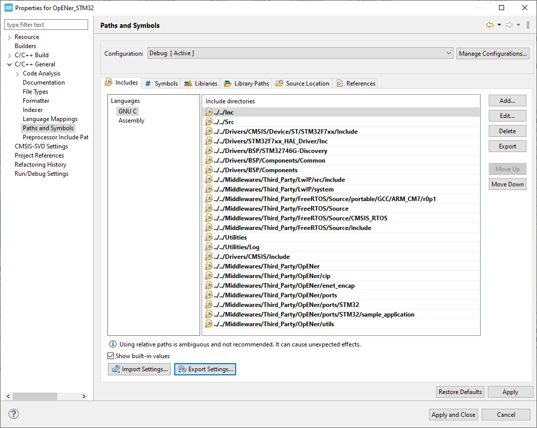
Task: Switch to Source Location tab
Action: pyautogui.click(x=302, y=83)
